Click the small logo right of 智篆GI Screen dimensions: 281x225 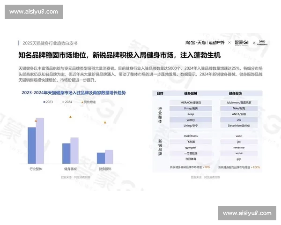(262, 43)
